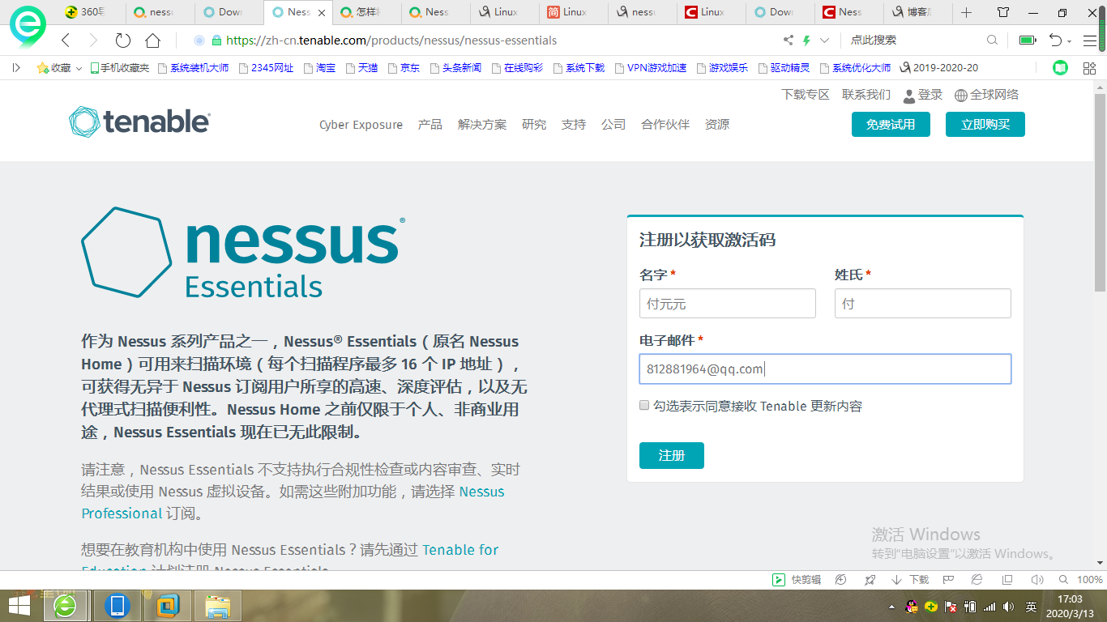Click the 下载专区 link
This screenshot has width=1107, height=622.
tap(806, 95)
